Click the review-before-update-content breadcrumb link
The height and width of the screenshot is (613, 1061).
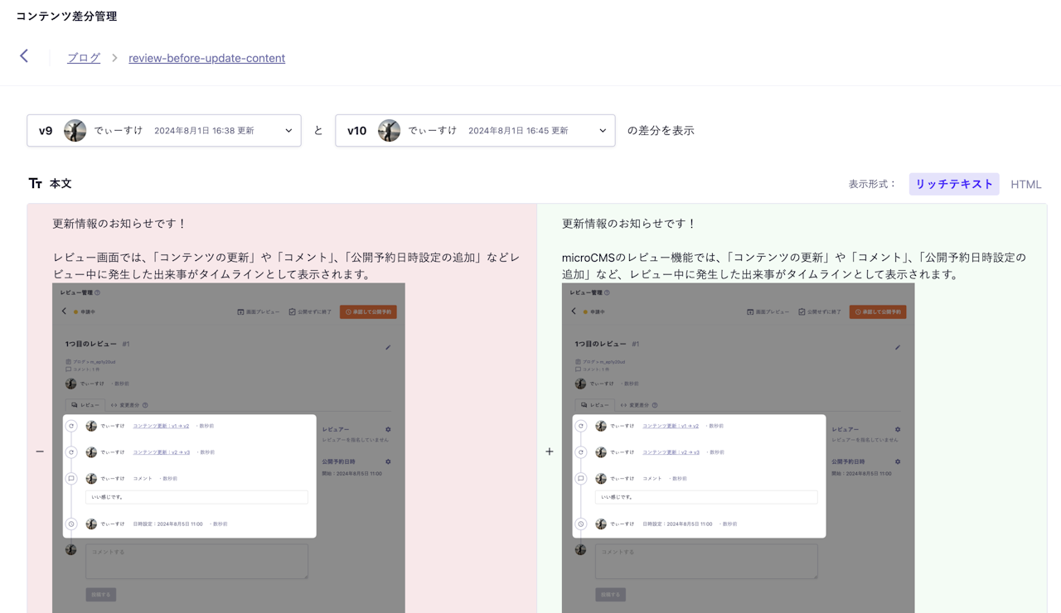click(x=206, y=58)
